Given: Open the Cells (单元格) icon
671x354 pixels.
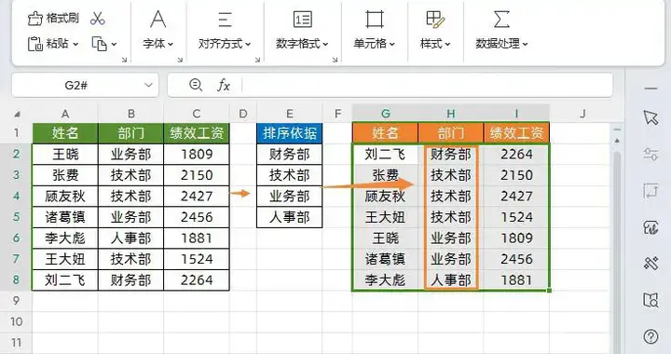Looking at the screenshot, I should (x=375, y=20).
